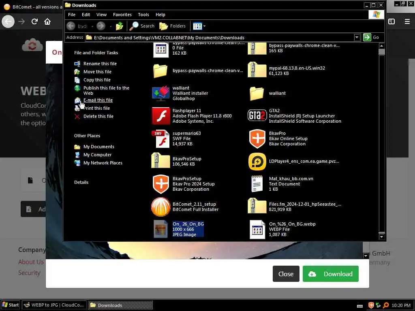
Task: Open the Views dropdown in toolbar
Action: pyautogui.click(x=199, y=26)
